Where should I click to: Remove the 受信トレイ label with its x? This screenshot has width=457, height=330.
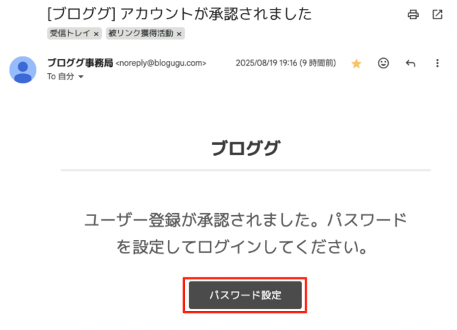point(96,34)
